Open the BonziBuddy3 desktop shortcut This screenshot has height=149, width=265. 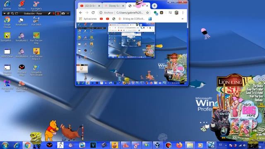click(22, 37)
